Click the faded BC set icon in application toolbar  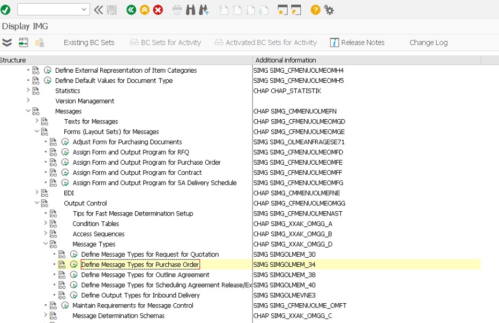[40, 42]
